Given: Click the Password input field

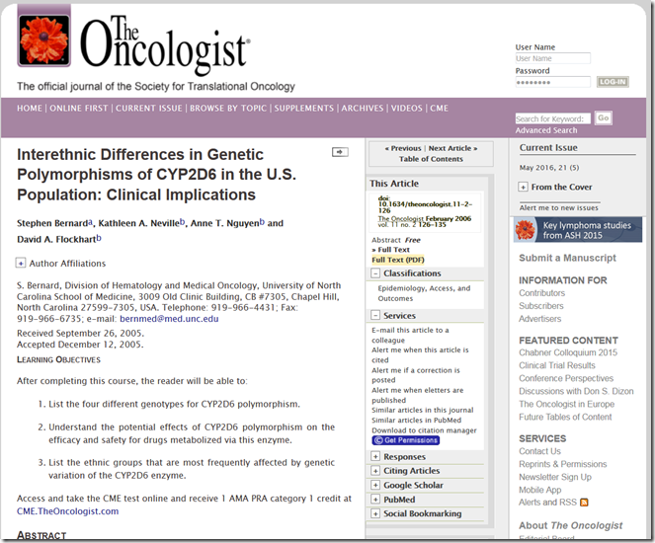Looking at the screenshot, I should pyautogui.click(x=552, y=82).
